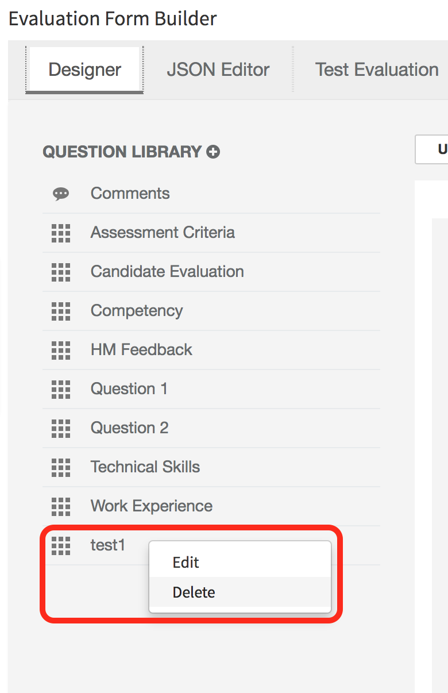Choose Edit from the context menu
The image size is (448, 693).
pyautogui.click(x=186, y=563)
